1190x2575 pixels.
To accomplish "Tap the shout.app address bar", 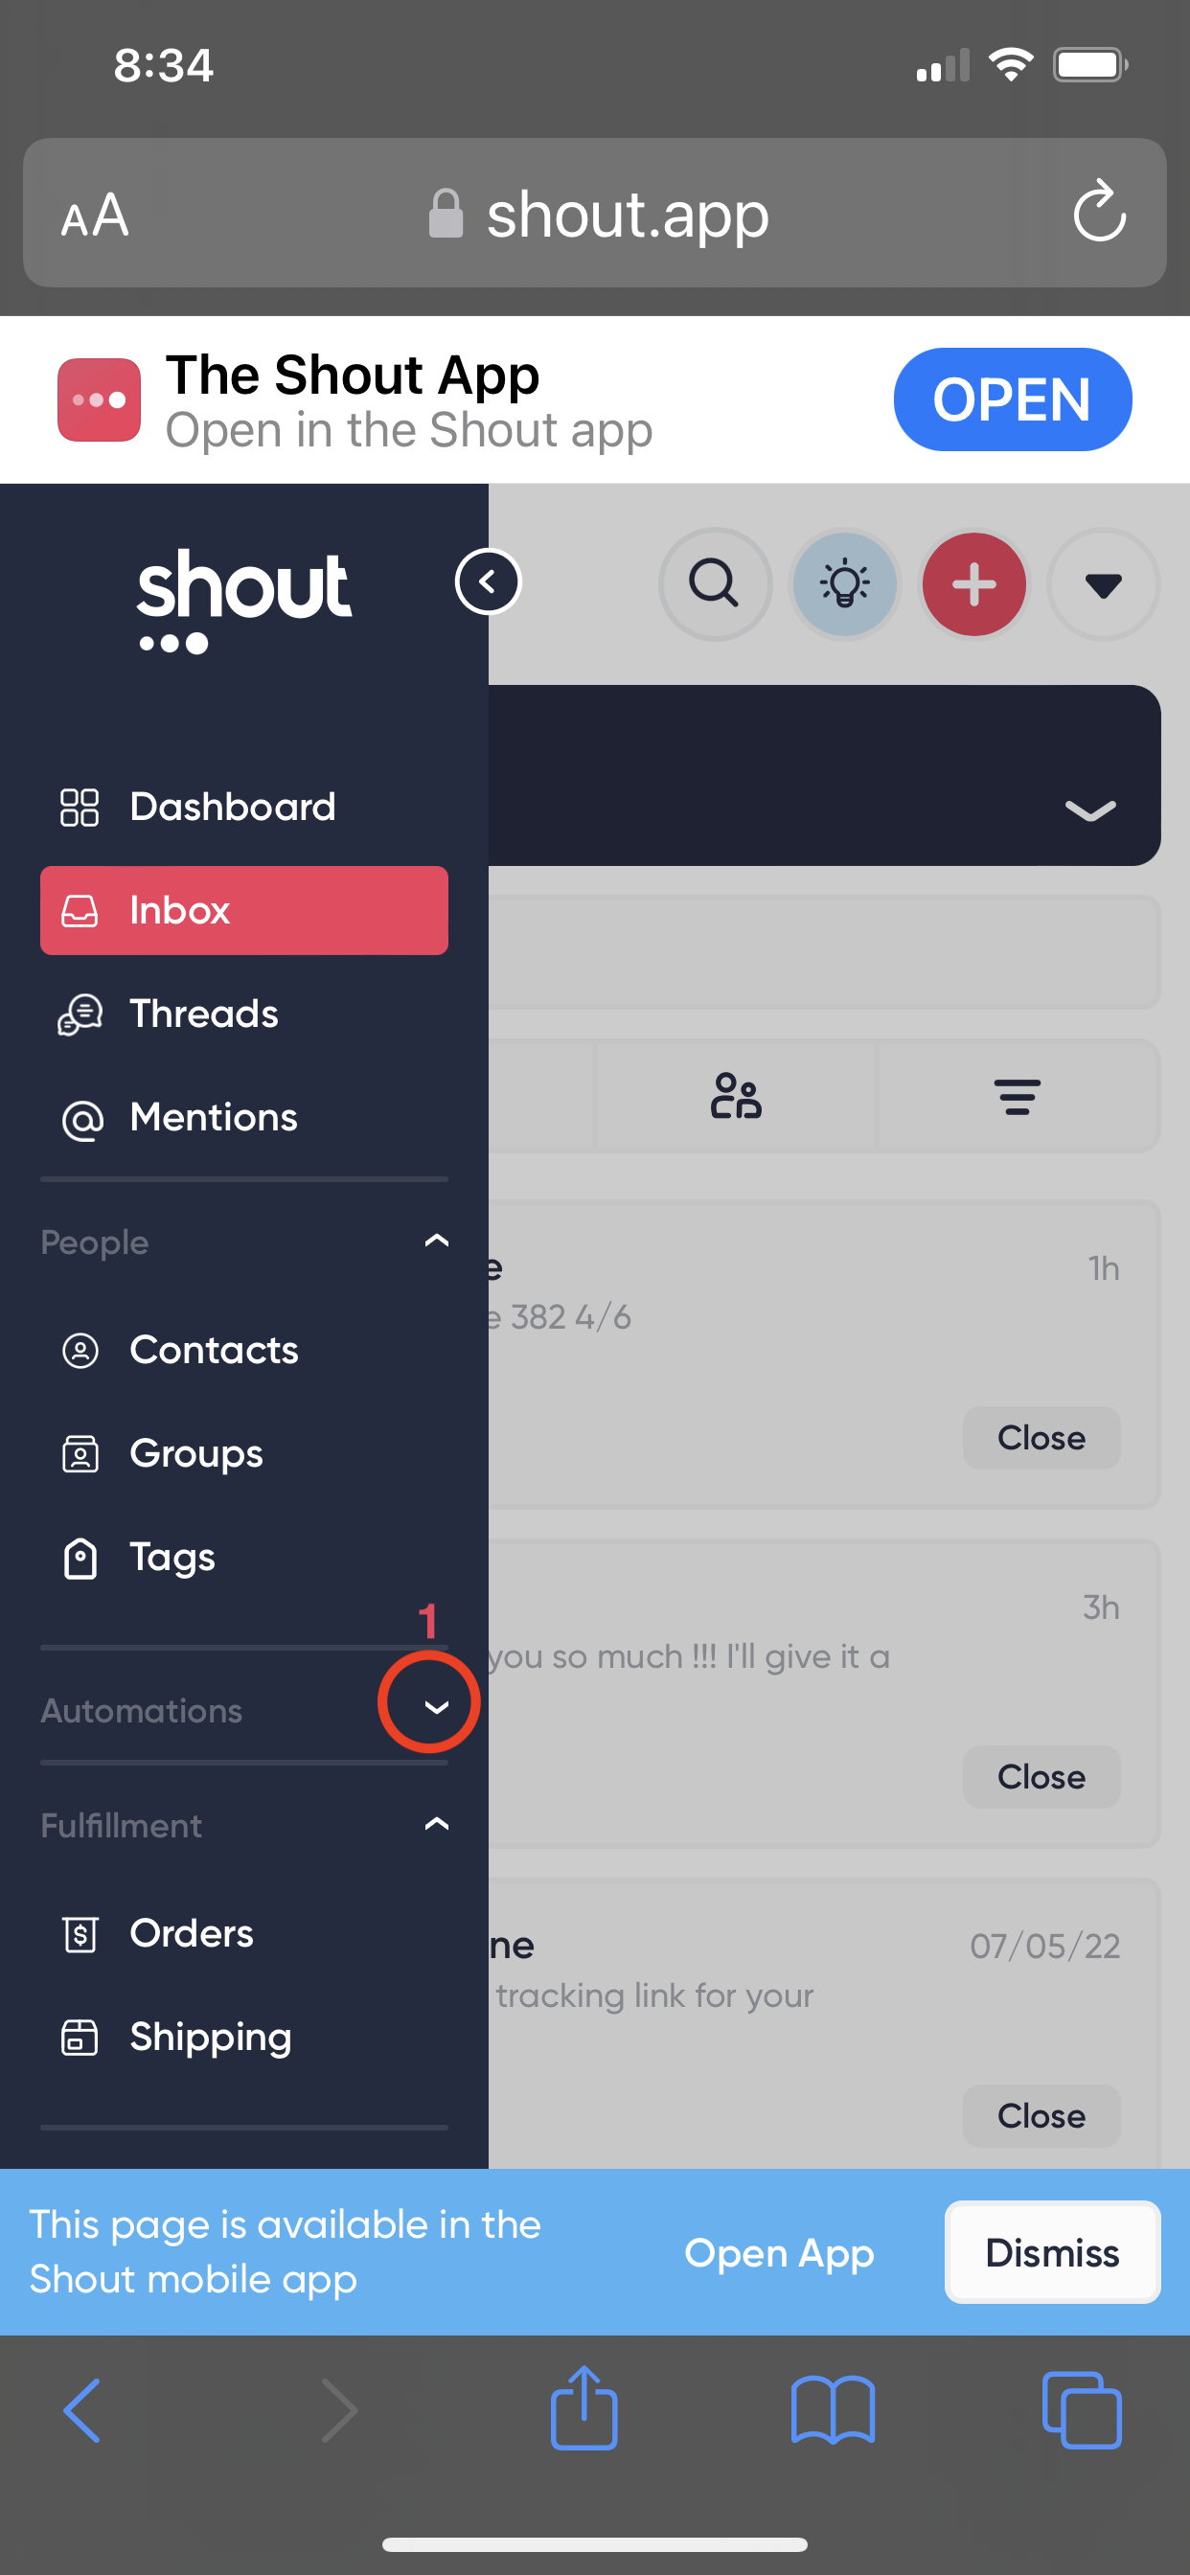I will [595, 213].
